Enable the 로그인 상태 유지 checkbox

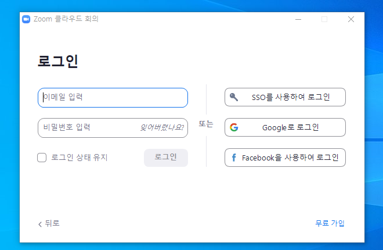pyautogui.click(x=42, y=158)
